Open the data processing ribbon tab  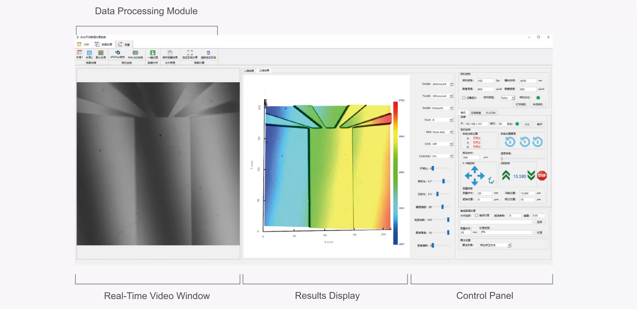click(x=104, y=44)
